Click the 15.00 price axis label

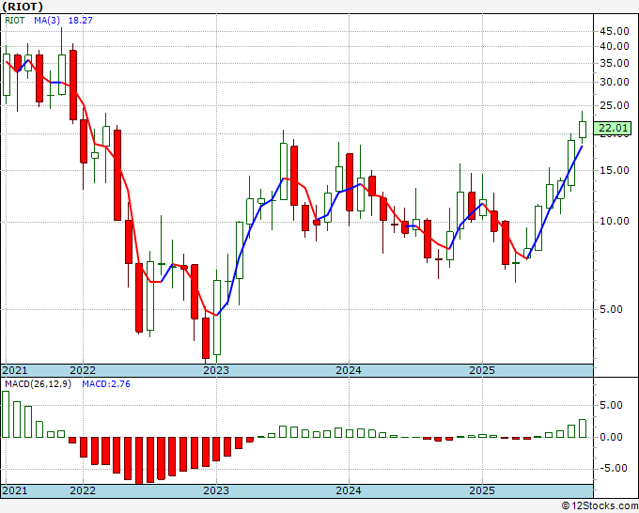[x=615, y=170]
